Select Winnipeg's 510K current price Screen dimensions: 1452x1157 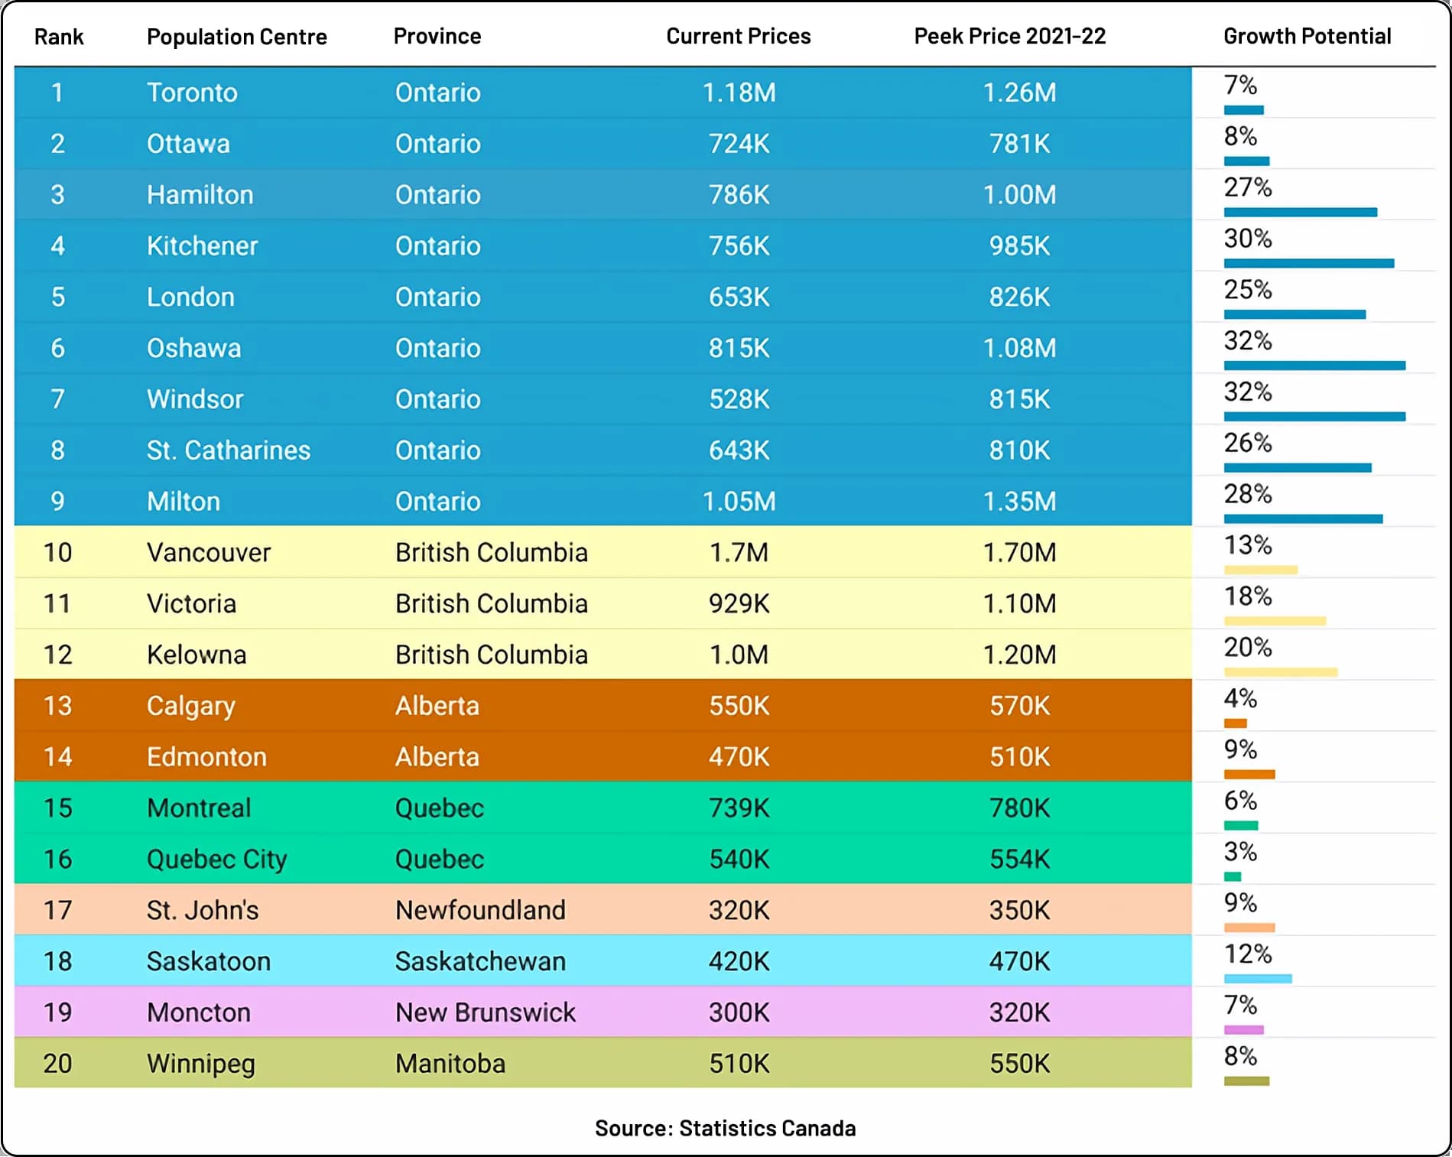pyautogui.click(x=739, y=1064)
